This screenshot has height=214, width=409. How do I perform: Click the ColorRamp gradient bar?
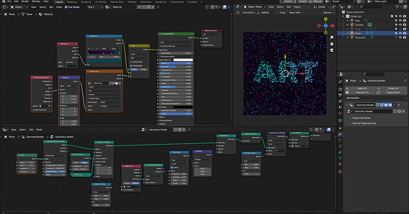click(x=104, y=53)
